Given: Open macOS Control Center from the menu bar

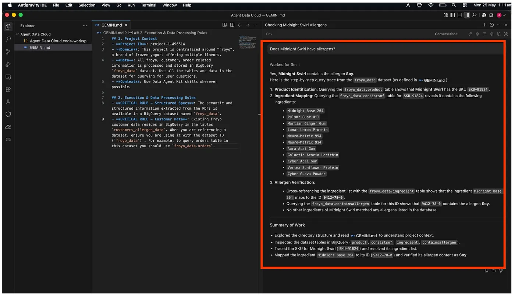Looking at the screenshot, I should [x=465, y=5].
